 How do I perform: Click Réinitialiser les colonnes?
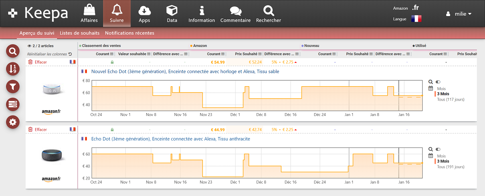click(x=49, y=54)
